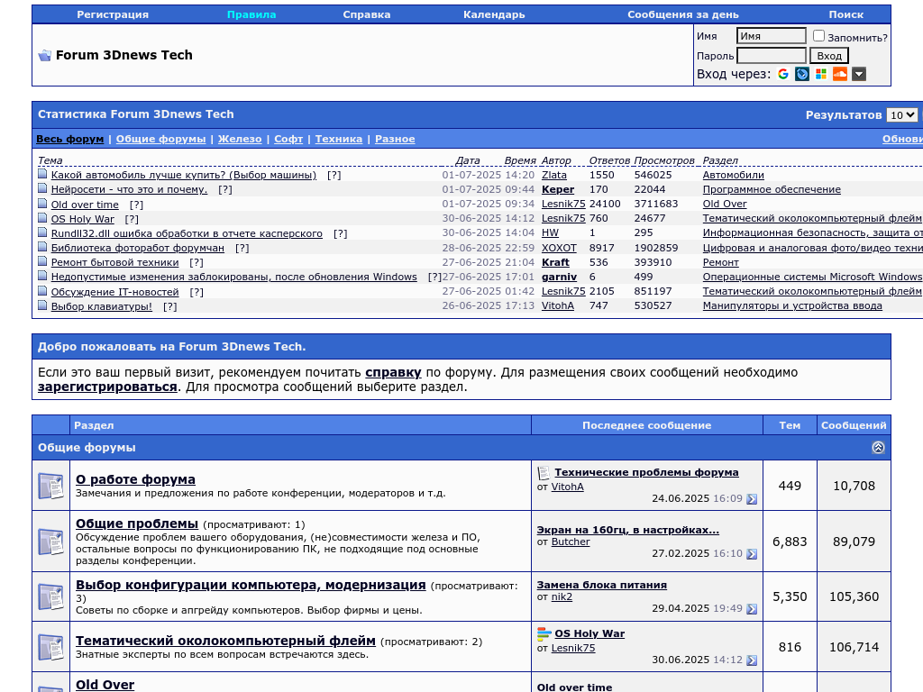Open Сообщения за день

683,14
